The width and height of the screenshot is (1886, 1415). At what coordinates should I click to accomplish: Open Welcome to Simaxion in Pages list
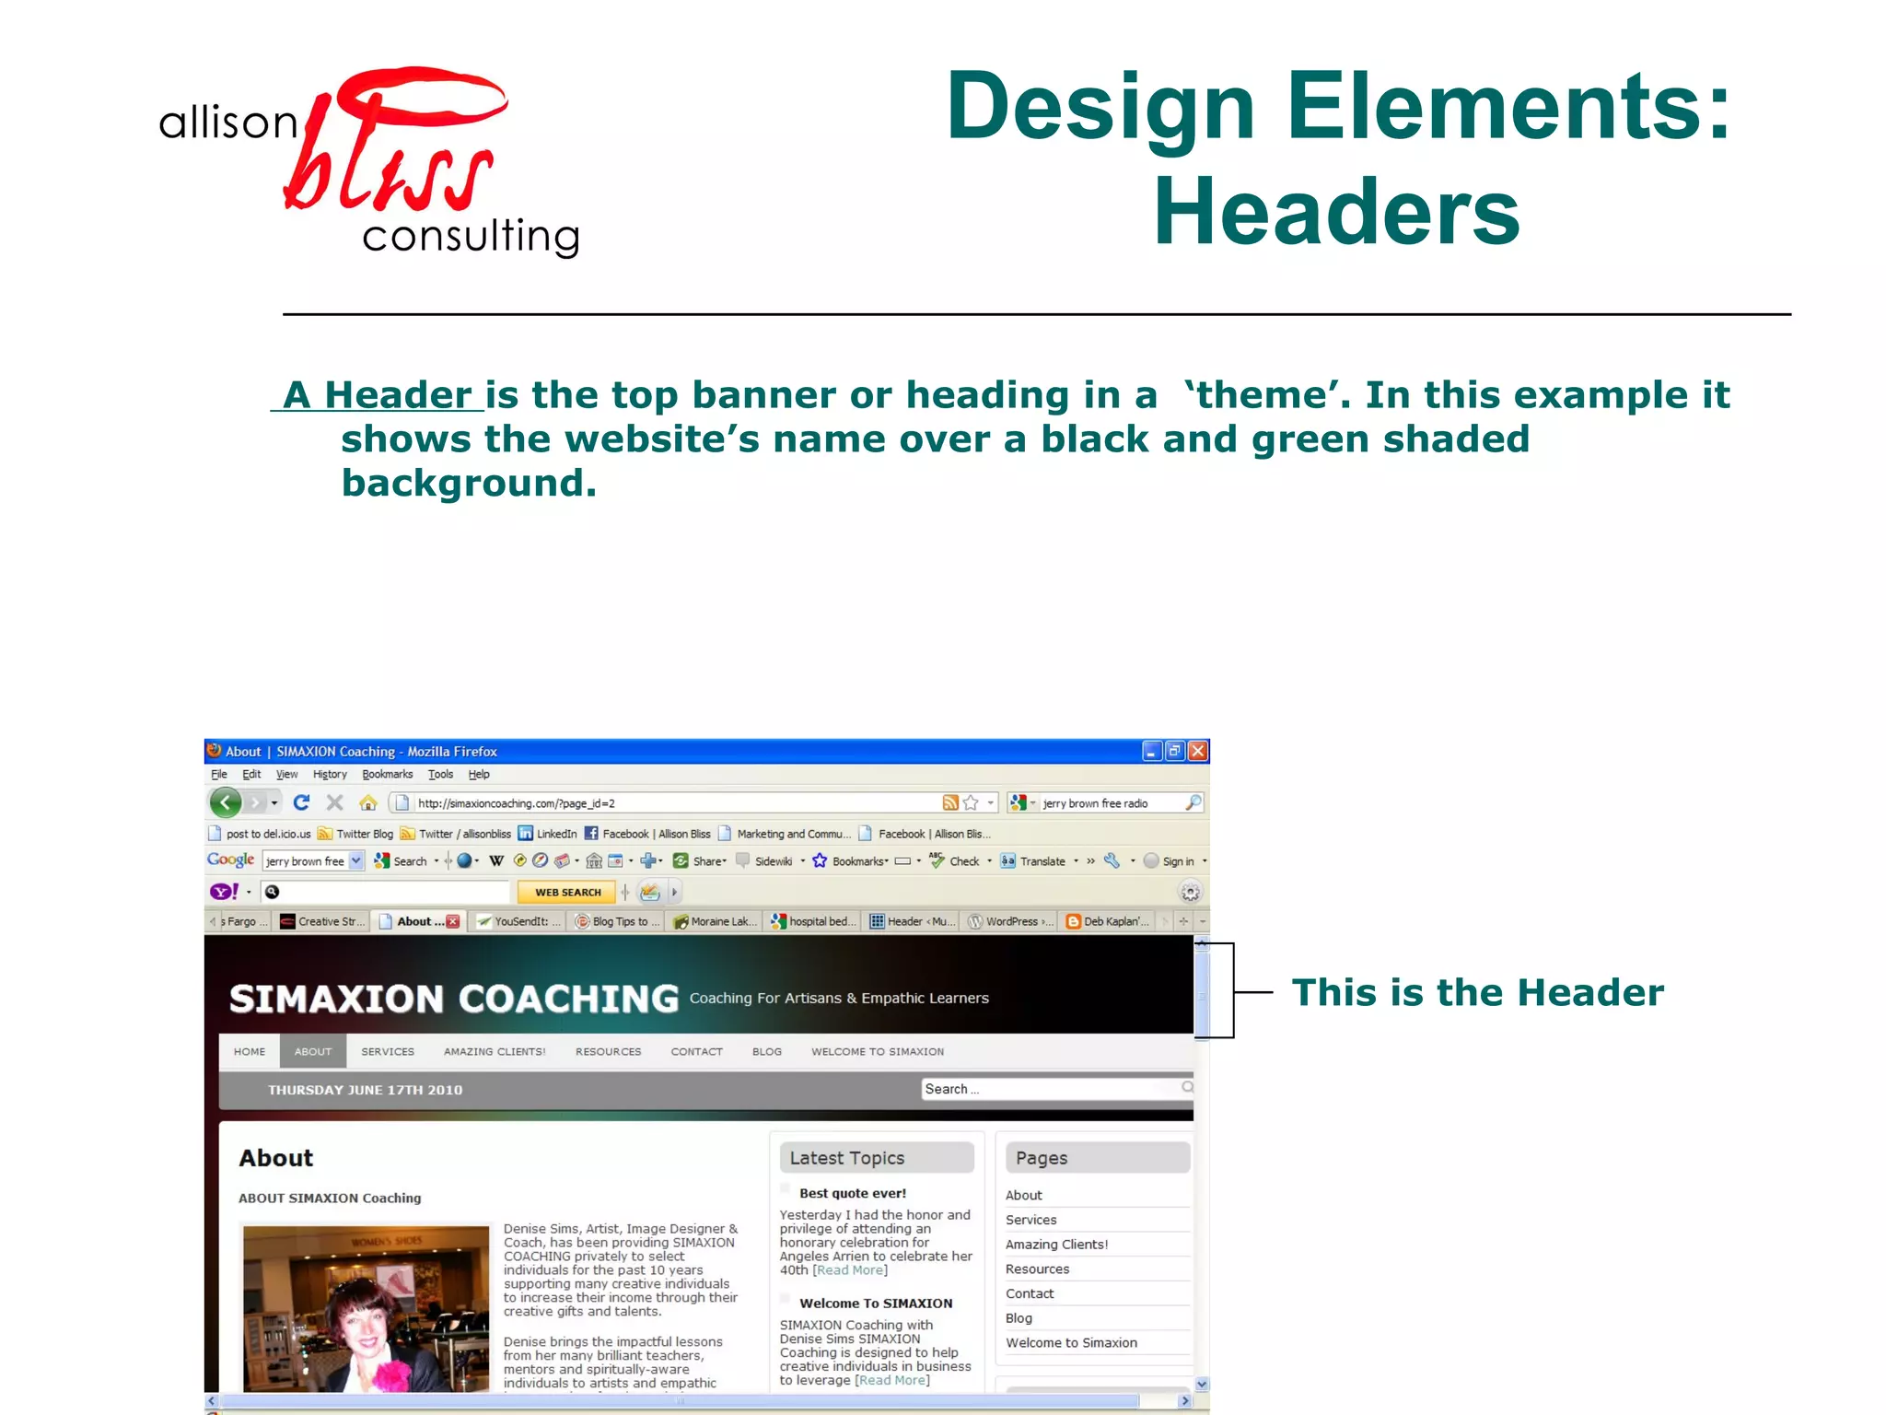[x=1071, y=1342]
